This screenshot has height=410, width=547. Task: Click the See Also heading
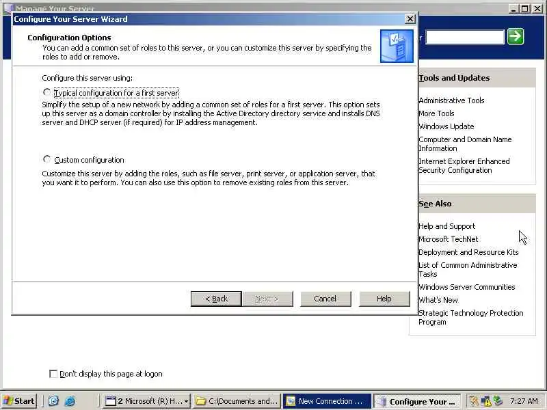(x=435, y=204)
